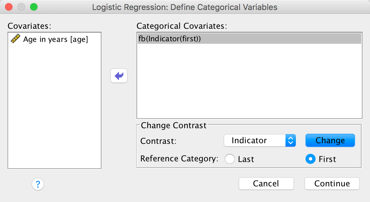Click the green zoom window button
This screenshot has width=370, height=202.
33,7
